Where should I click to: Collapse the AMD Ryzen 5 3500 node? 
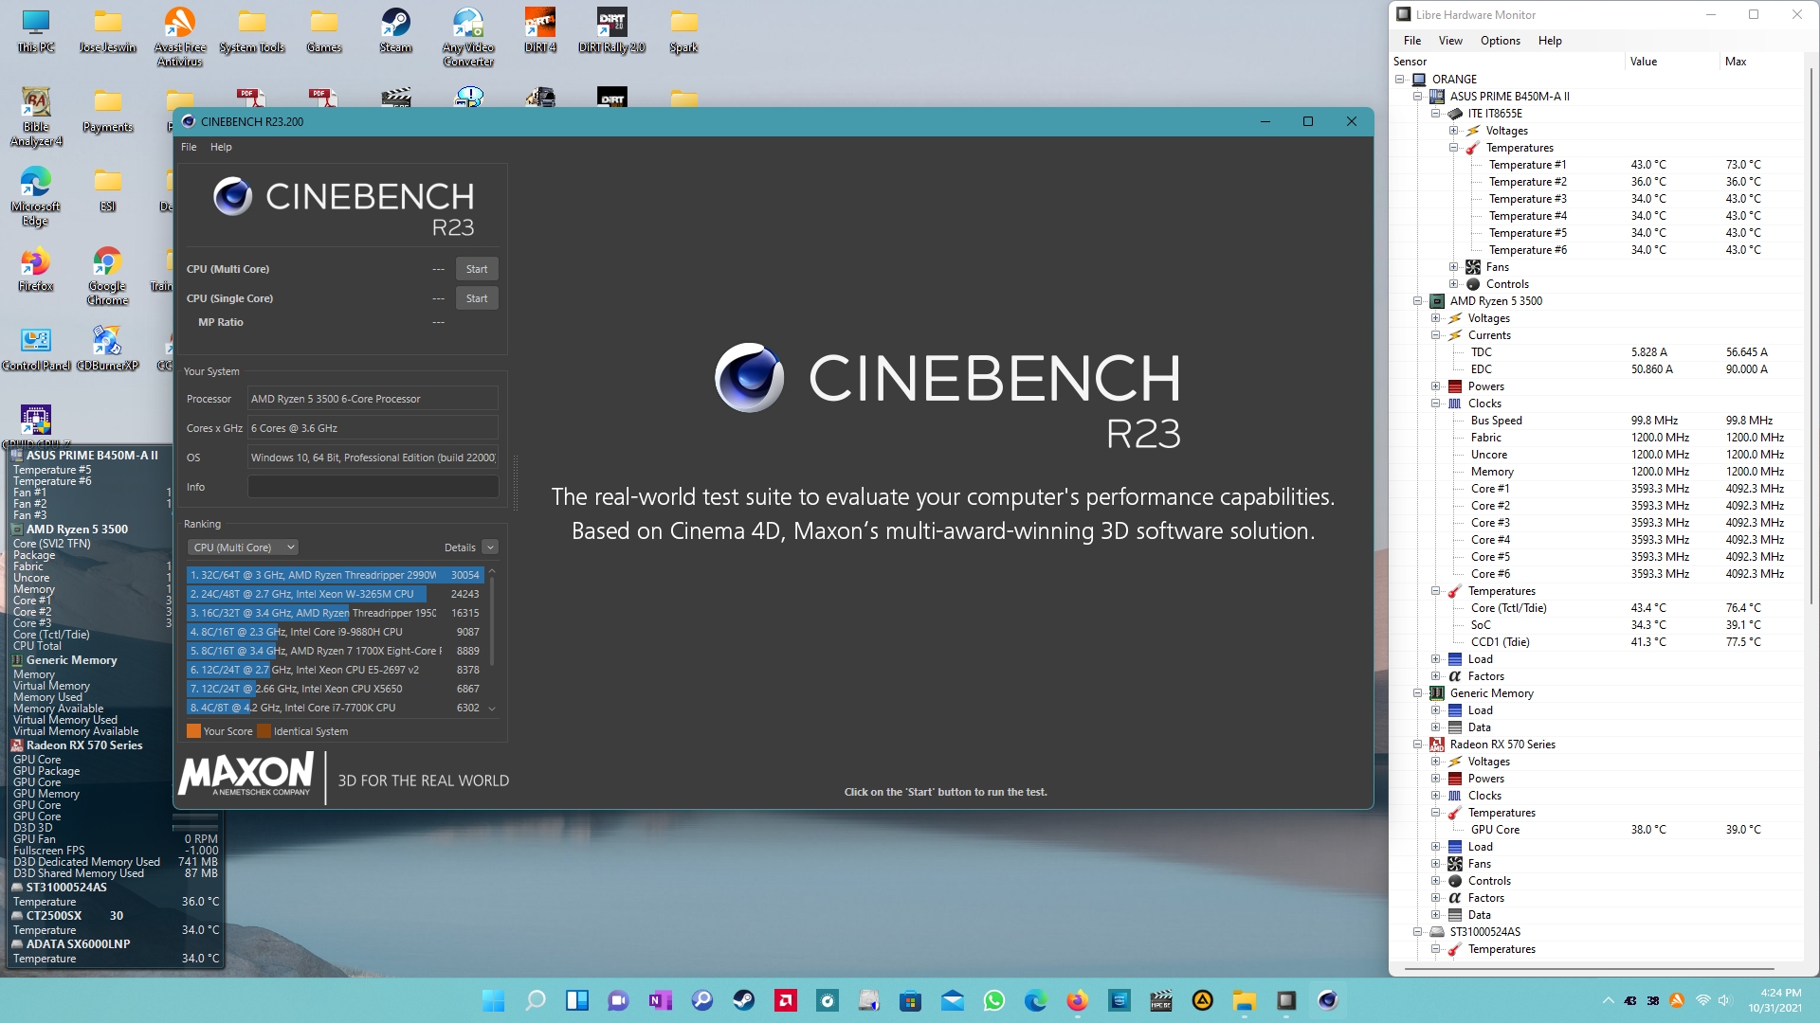point(1417,301)
